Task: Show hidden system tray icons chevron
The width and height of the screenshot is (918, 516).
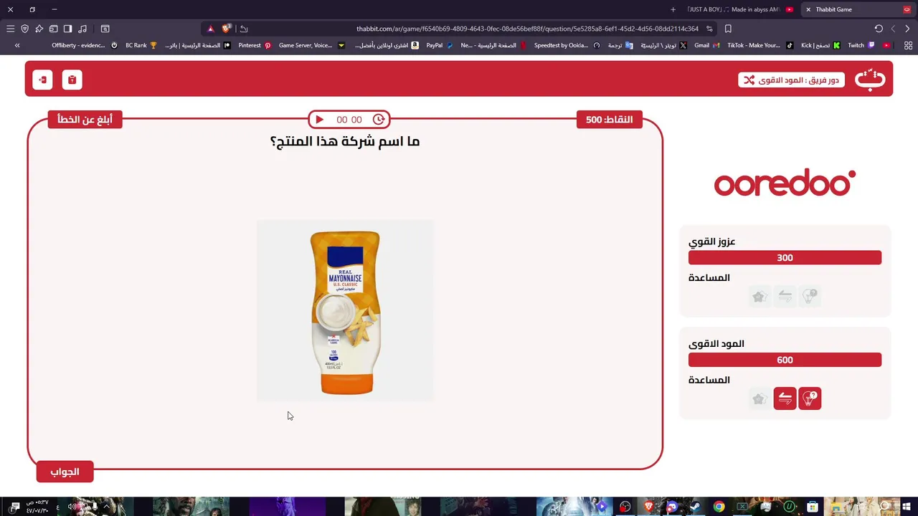Action: tap(106, 507)
